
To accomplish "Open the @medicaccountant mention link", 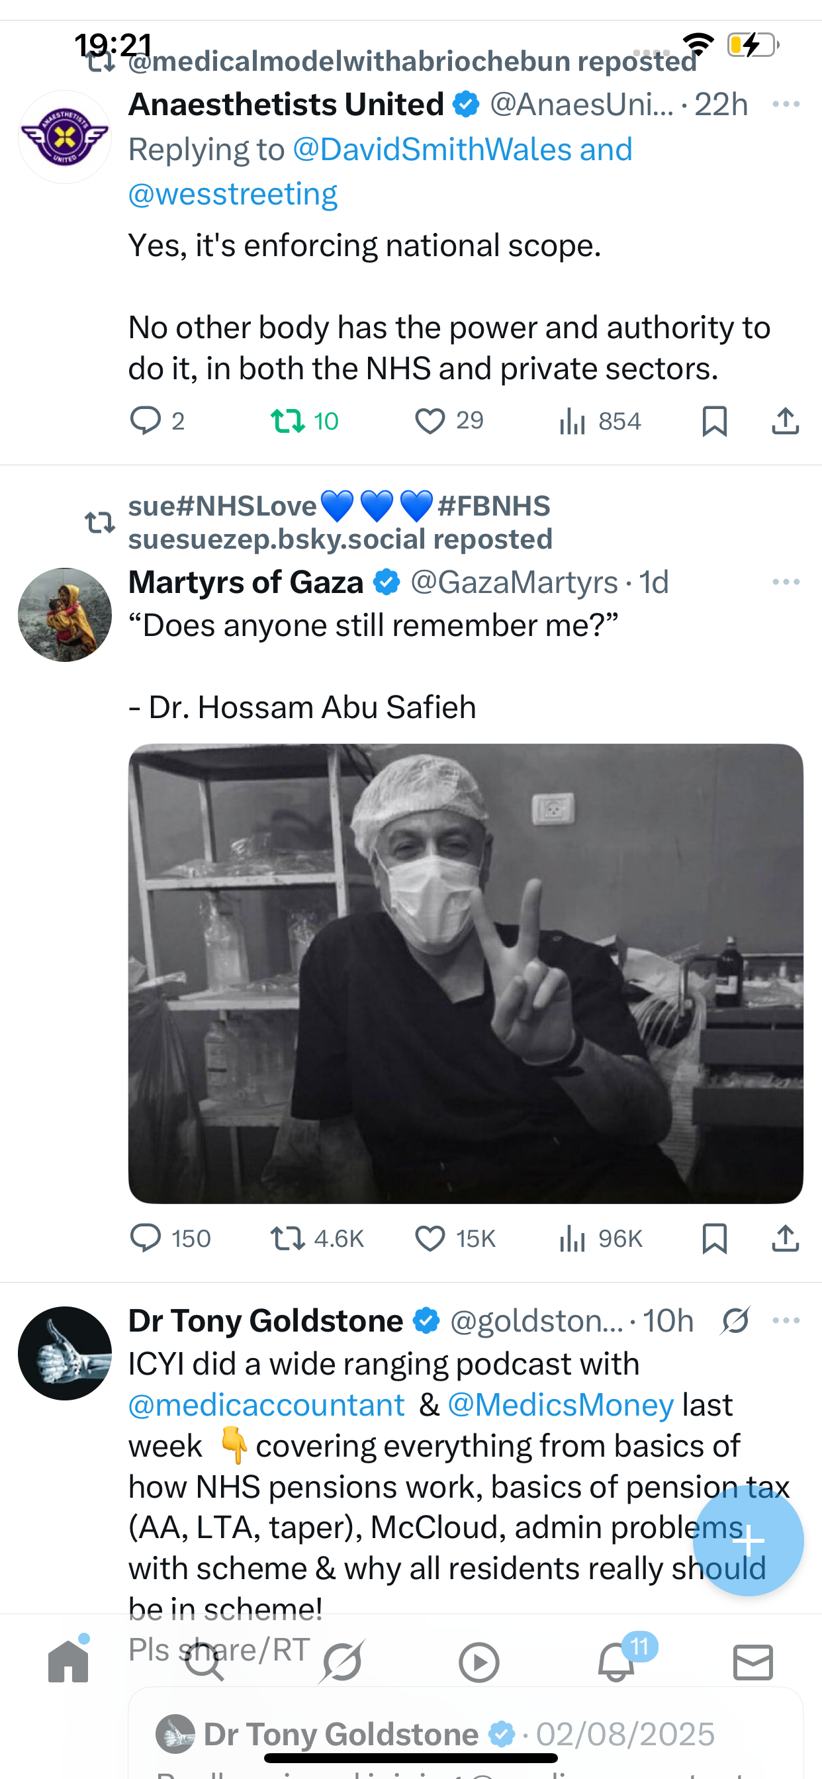I will [x=267, y=1404].
